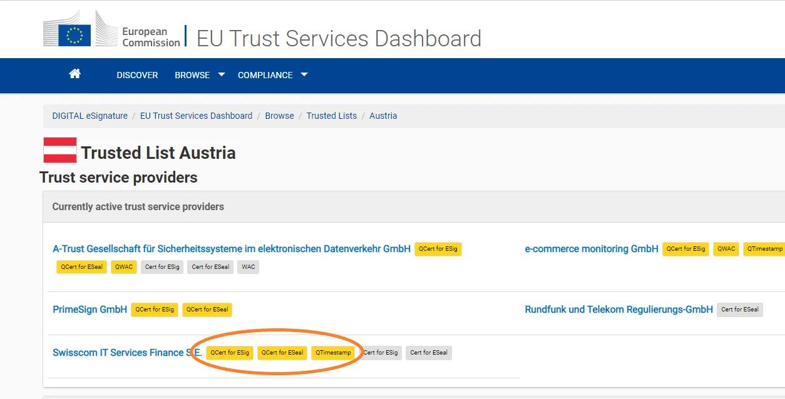The width and height of the screenshot is (785, 399).
Task: Click A-Trust's grey WAC badge
Action: pos(249,267)
